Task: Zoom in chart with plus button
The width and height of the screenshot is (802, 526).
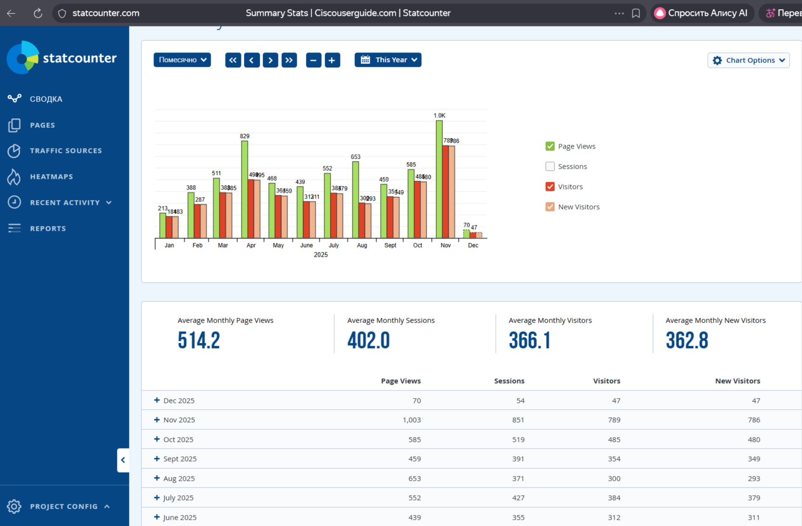Action: pos(332,60)
